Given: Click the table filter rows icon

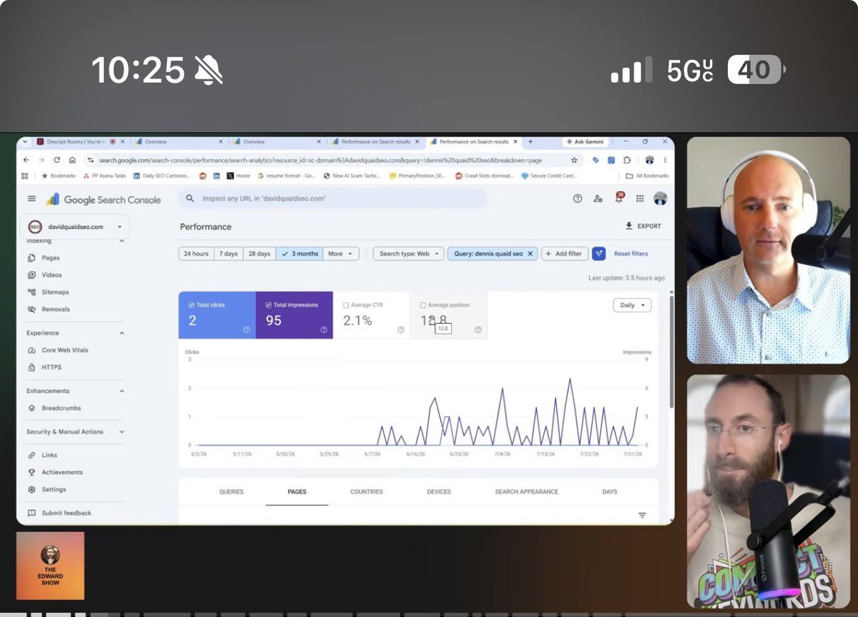Looking at the screenshot, I should click(642, 515).
